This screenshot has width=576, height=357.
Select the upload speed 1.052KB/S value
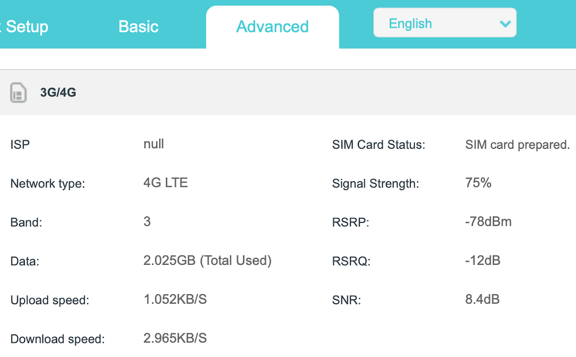pos(175,299)
